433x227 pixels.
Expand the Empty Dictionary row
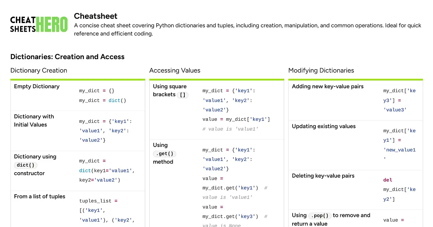pyautogui.click(x=36, y=86)
